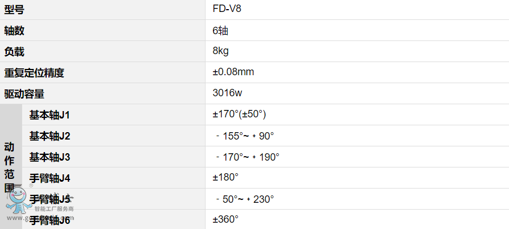Click the 型号 header cell
Screen dimensions: 509x229
(14, 9)
